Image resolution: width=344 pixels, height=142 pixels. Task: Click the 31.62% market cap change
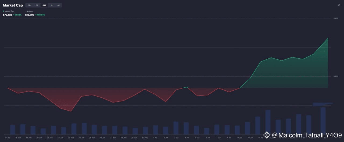click(x=17, y=15)
